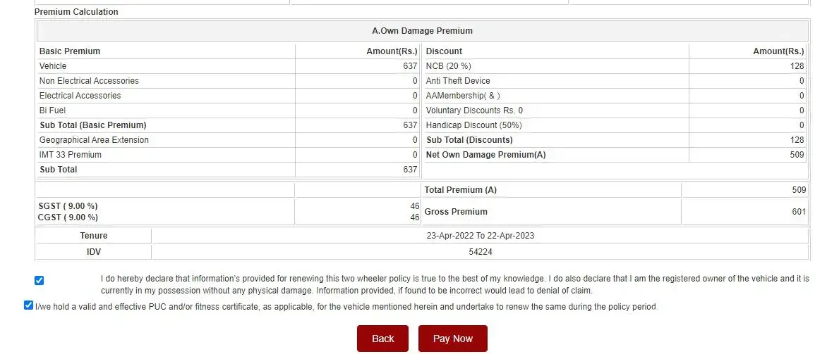The width and height of the screenshot is (827, 354).
Task: Click the Vehicle basic premium label
Action: click(53, 66)
